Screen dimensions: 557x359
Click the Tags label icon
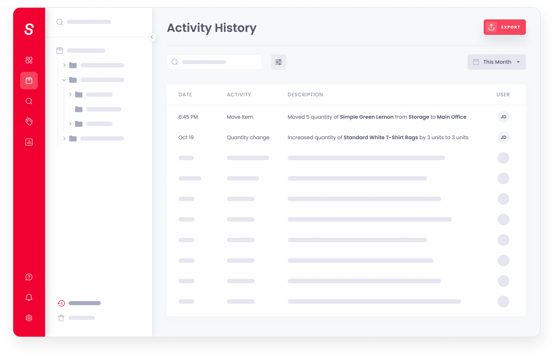tap(29, 122)
